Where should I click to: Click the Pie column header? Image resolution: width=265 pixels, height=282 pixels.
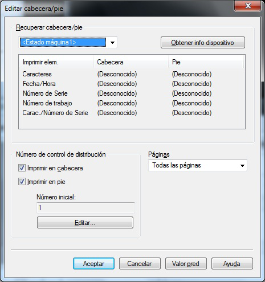(x=206, y=62)
